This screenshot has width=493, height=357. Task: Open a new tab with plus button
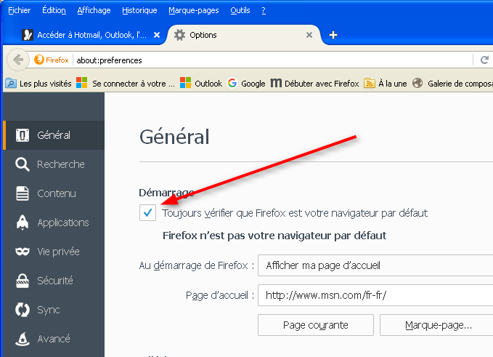[333, 35]
